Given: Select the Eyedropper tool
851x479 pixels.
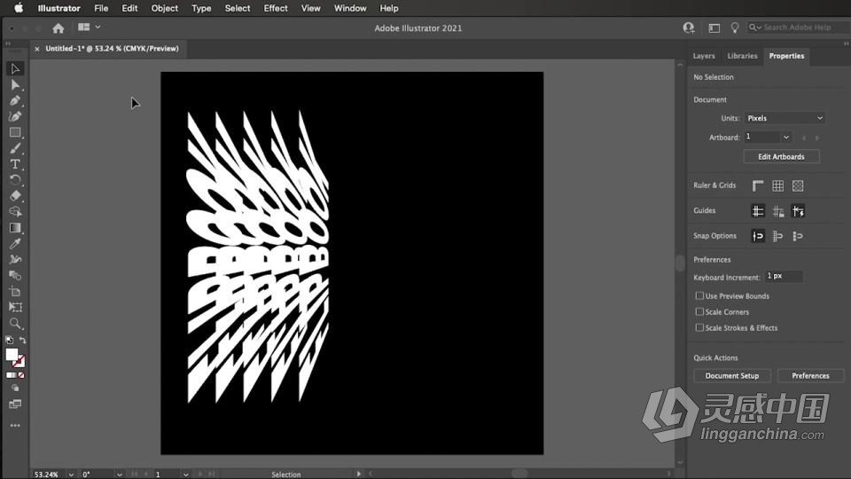Looking at the screenshot, I should coord(15,244).
